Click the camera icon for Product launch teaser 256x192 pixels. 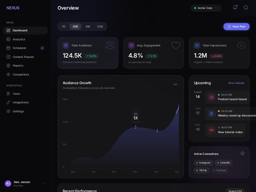(x=211, y=97)
